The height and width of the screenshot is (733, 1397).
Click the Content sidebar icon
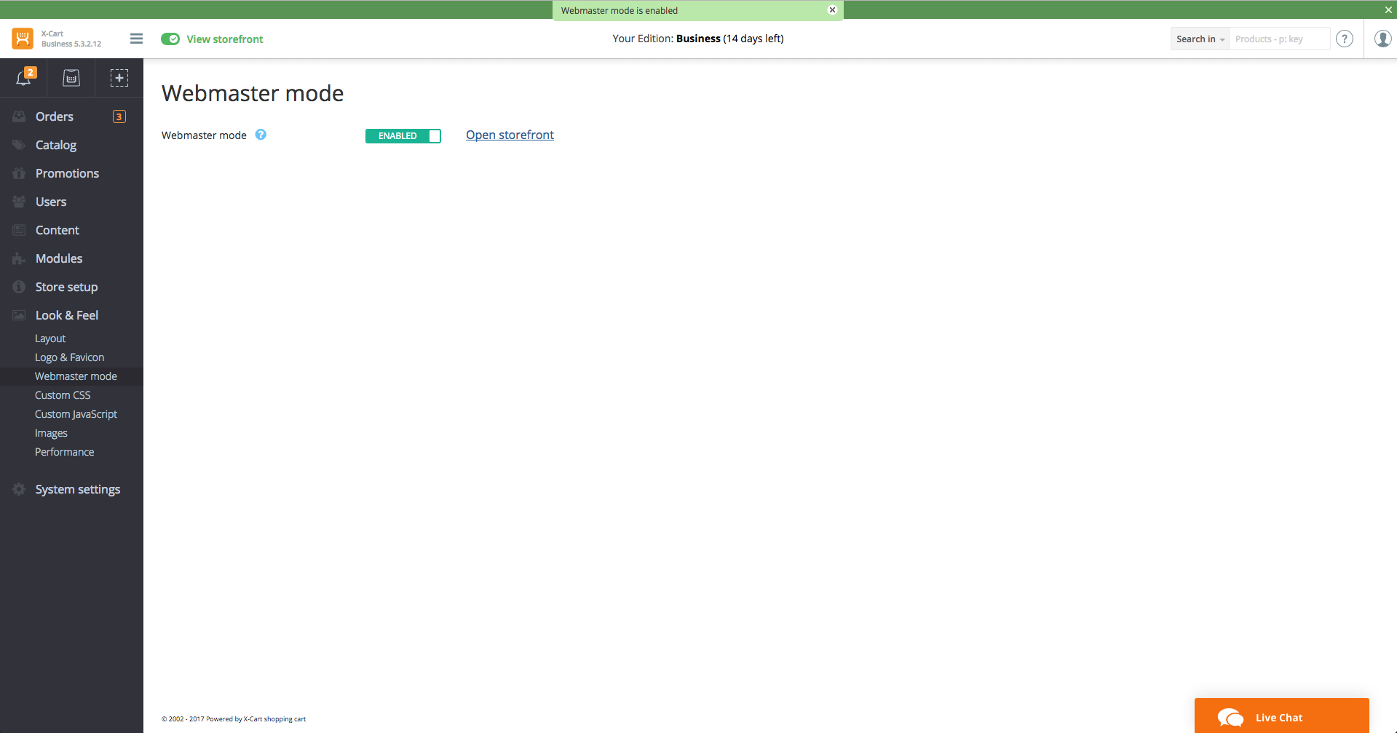(19, 230)
